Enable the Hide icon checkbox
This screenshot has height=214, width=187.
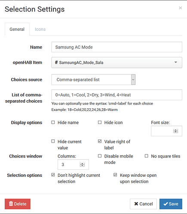[100, 122]
